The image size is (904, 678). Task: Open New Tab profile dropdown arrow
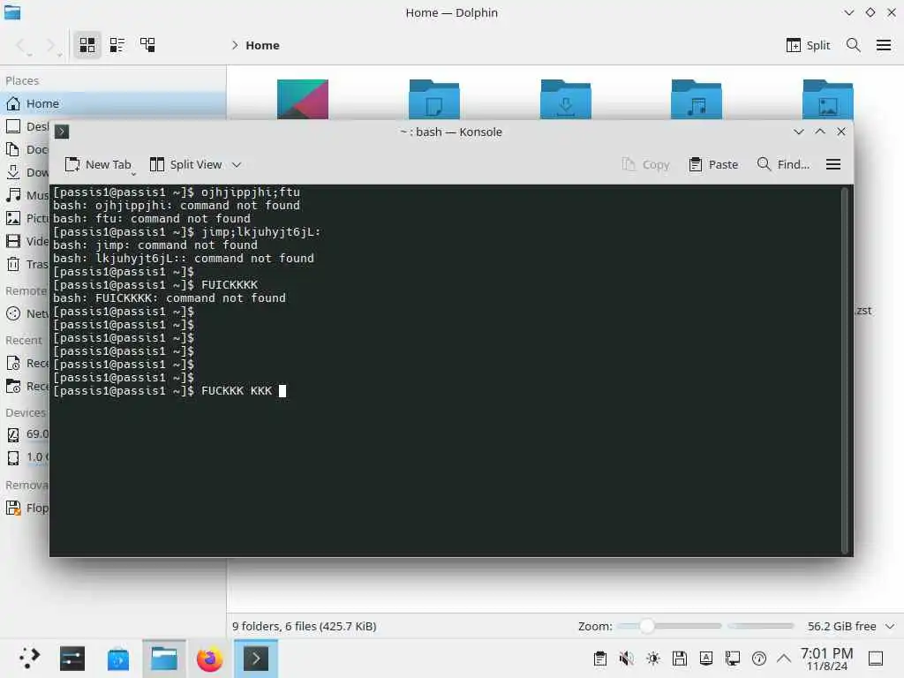(133, 173)
